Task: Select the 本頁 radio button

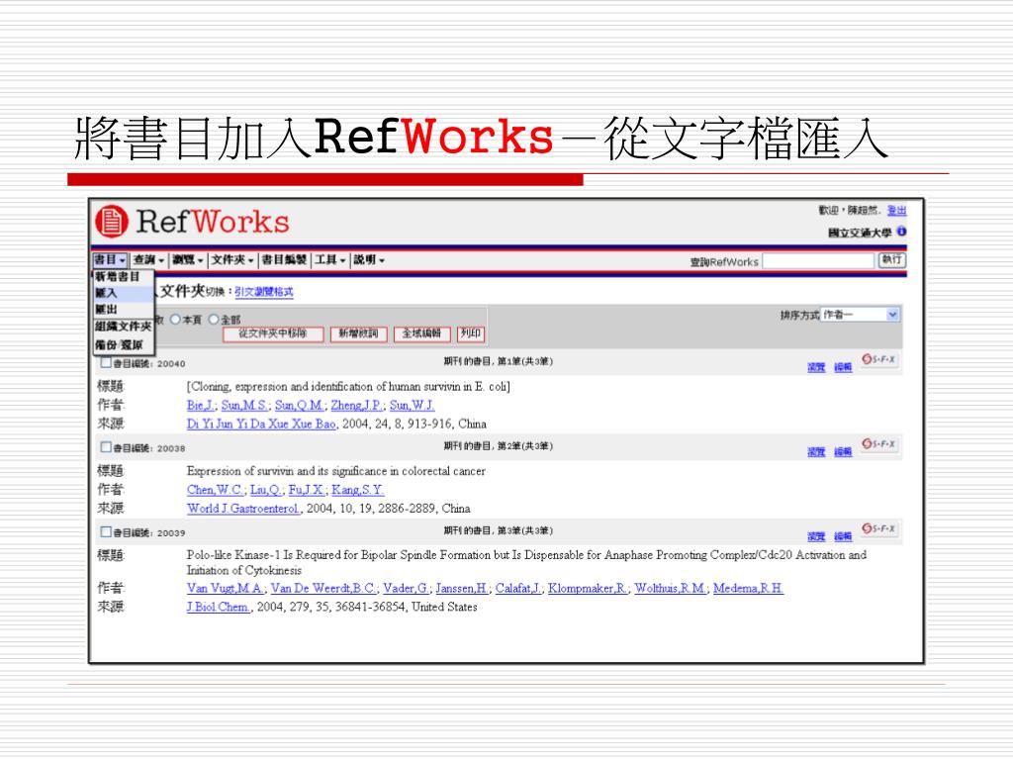Action: [175, 320]
